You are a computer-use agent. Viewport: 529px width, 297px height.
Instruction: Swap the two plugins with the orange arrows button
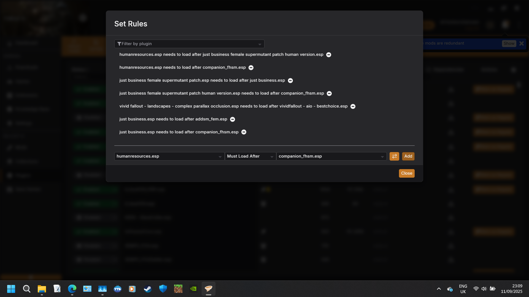tap(394, 156)
